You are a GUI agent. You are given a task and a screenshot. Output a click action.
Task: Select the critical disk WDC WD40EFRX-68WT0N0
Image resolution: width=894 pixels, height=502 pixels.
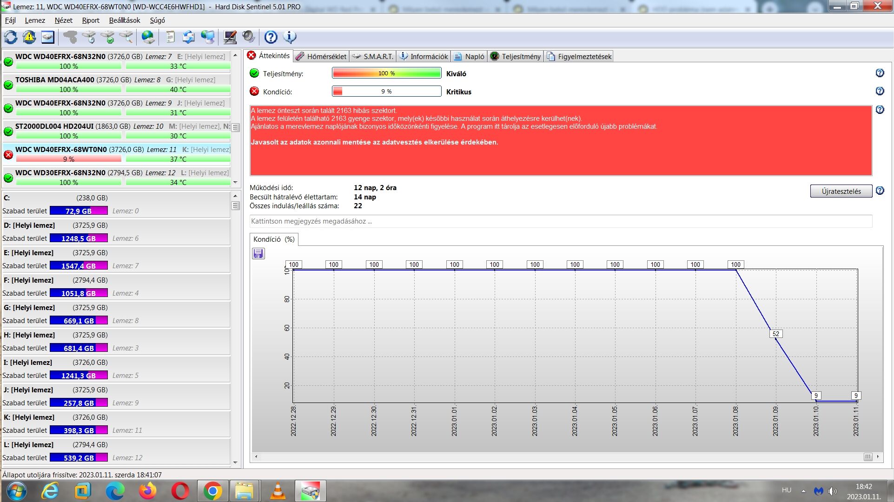117,154
